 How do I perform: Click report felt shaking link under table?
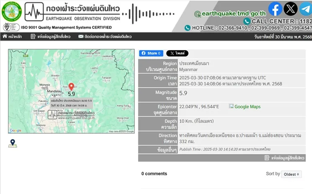pos(284,158)
